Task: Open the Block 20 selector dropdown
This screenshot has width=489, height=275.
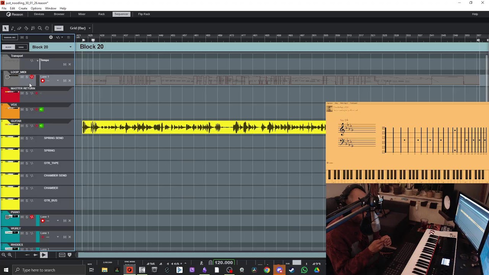Action: [x=51, y=47]
